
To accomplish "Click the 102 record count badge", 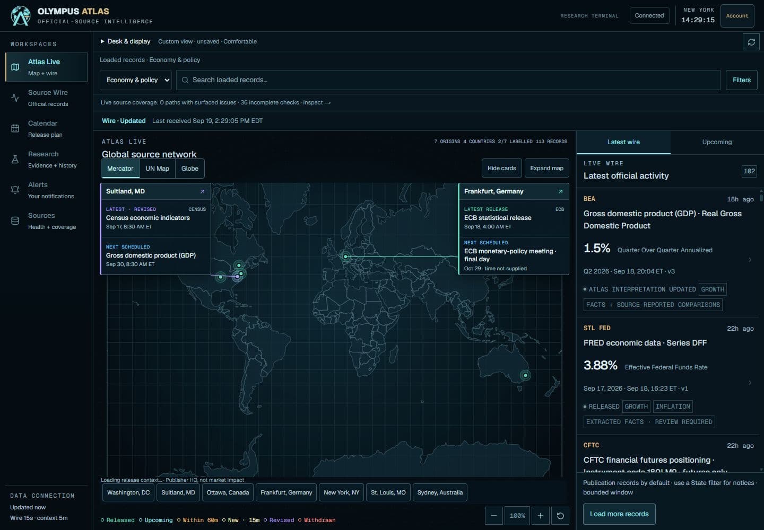I will [749, 171].
